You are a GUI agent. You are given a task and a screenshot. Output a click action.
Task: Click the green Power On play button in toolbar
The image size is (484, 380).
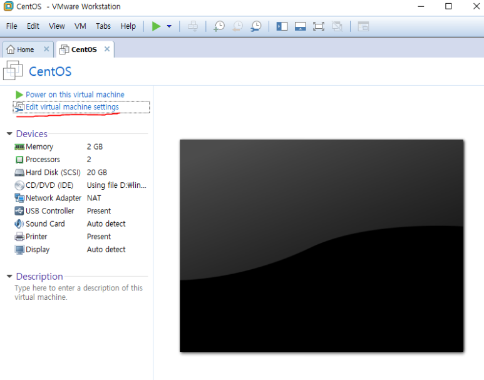pos(156,26)
